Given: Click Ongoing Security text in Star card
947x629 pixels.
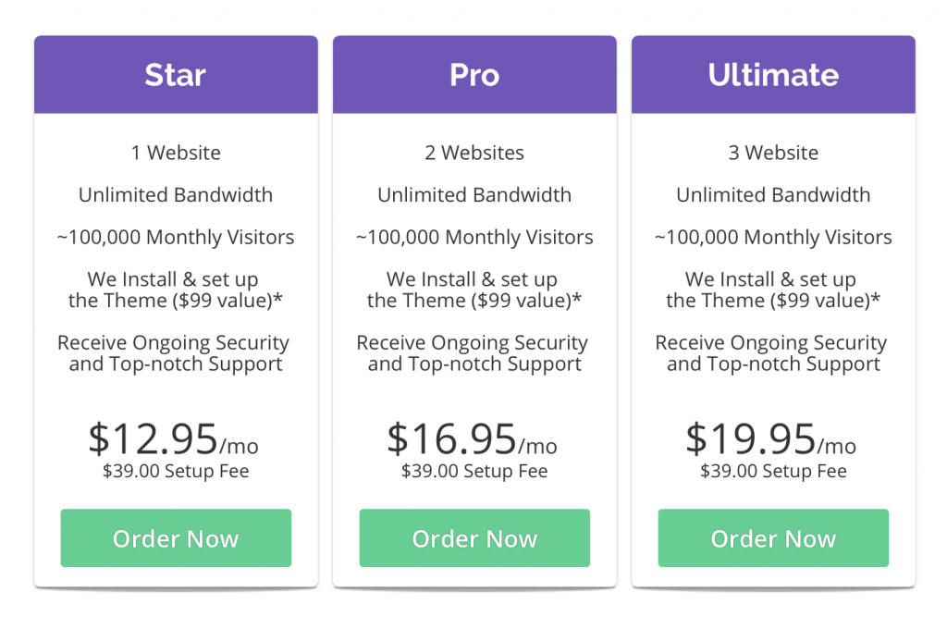Looking at the screenshot, I should [x=174, y=353].
